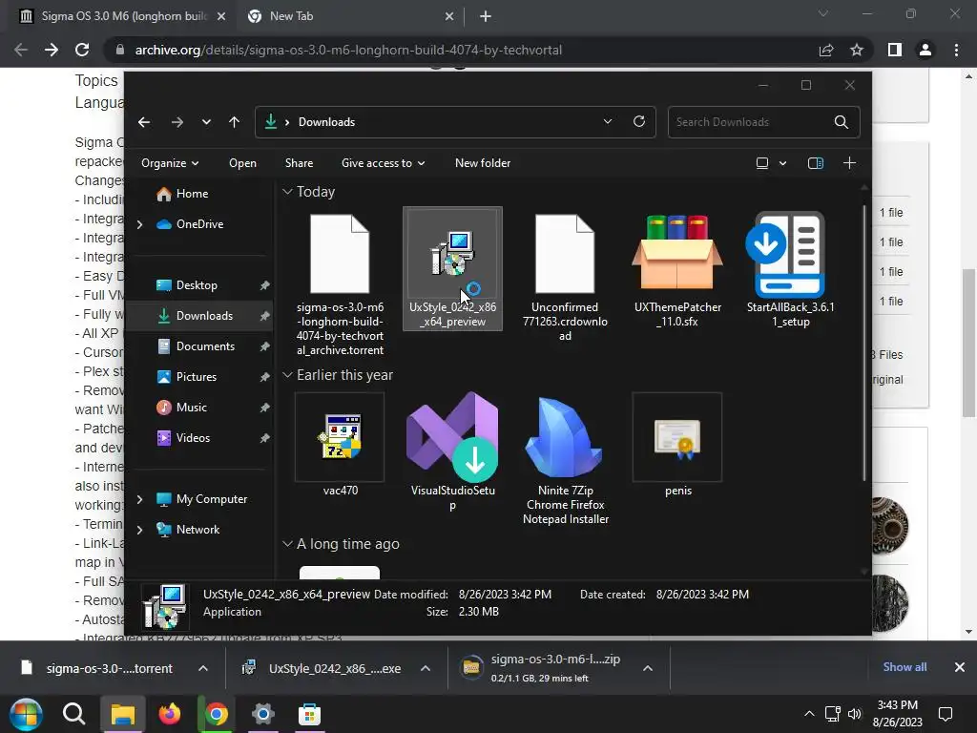Toggle Chrome side panel
Viewport: 977px width, 733px height.
(895, 50)
